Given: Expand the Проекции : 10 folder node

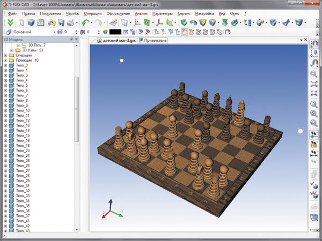Looking at the screenshot, I should click(x=5, y=60).
